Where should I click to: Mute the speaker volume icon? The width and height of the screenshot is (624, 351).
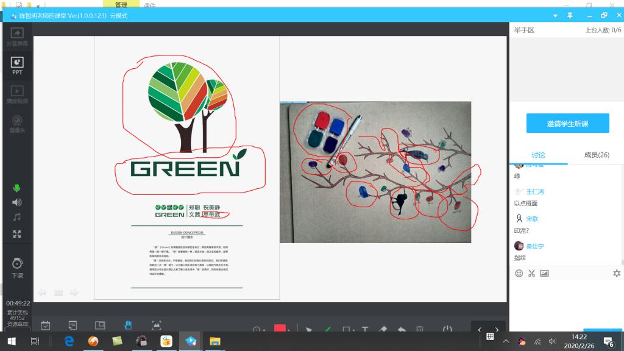point(17,202)
